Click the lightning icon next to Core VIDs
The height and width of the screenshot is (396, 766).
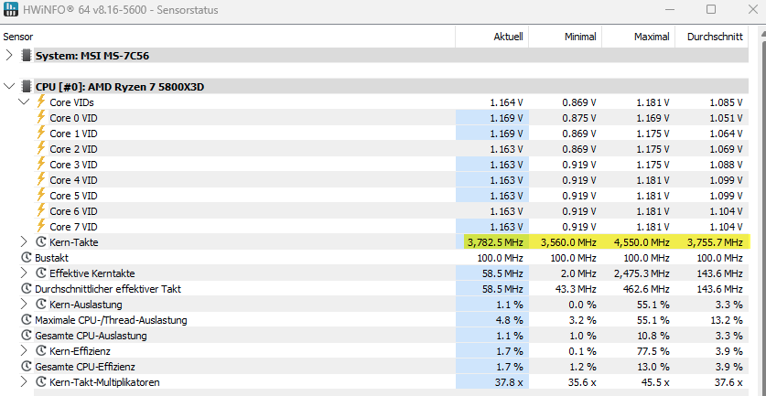coord(41,102)
